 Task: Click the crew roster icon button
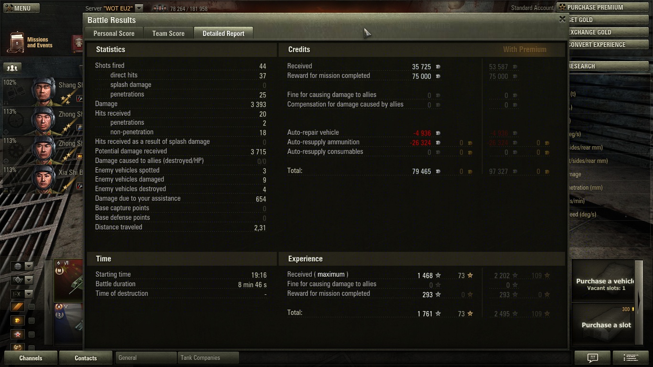[12, 68]
